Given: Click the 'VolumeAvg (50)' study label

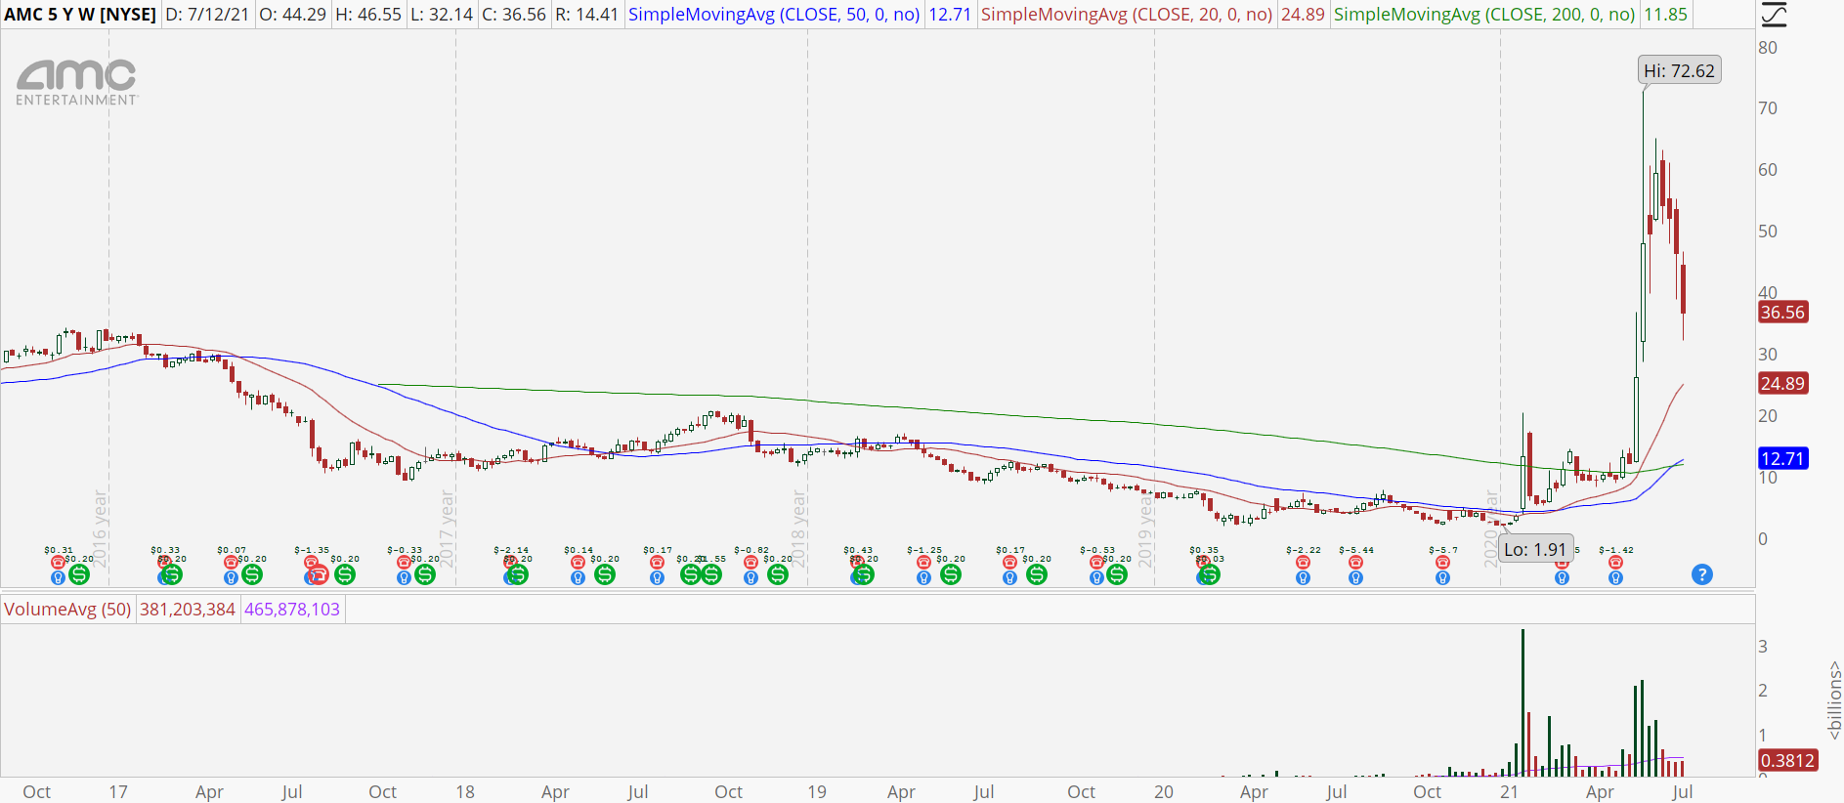Looking at the screenshot, I should (67, 610).
